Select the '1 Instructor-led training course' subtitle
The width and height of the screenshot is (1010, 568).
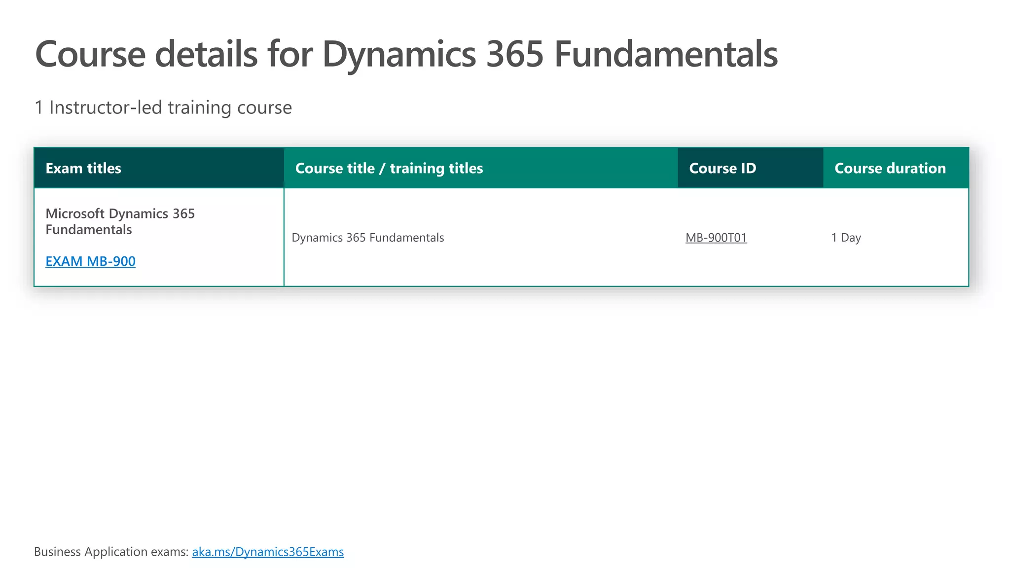tap(163, 107)
